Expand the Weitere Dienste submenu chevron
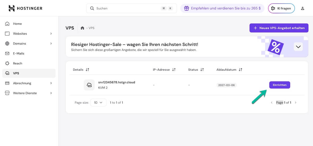 coord(51,93)
